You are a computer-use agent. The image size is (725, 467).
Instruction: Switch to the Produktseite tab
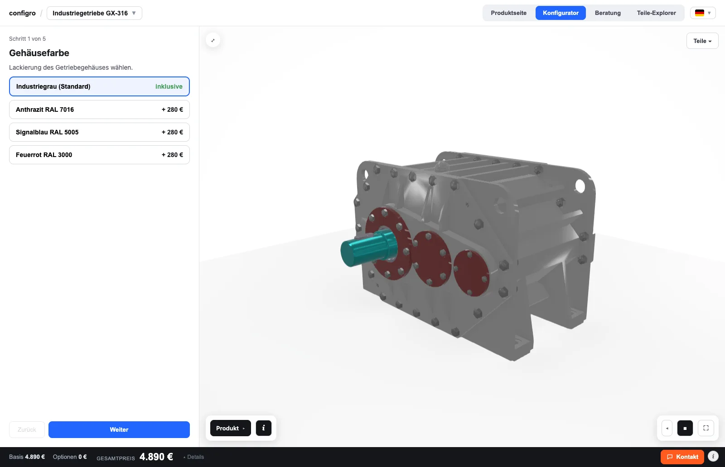click(508, 13)
